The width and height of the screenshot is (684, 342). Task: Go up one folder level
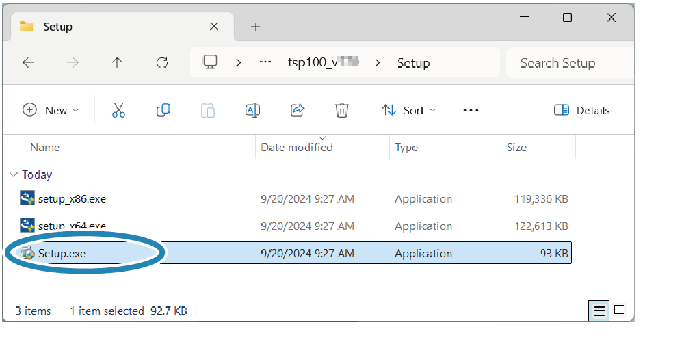point(117,63)
